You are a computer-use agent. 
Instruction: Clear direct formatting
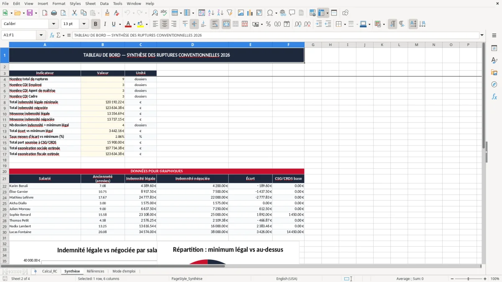(116, 13)
